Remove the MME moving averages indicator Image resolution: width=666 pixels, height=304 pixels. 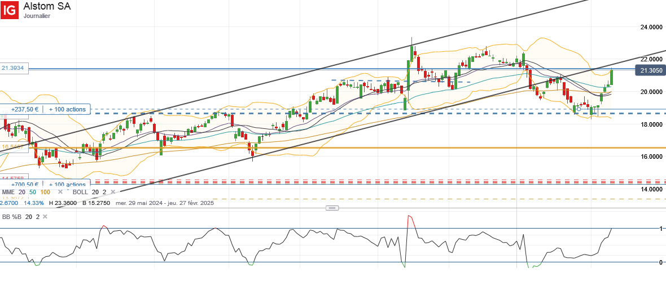pos(60,192)
